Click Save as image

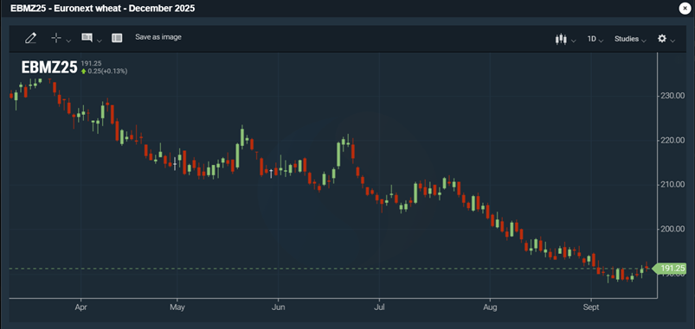tap(158, 37)
